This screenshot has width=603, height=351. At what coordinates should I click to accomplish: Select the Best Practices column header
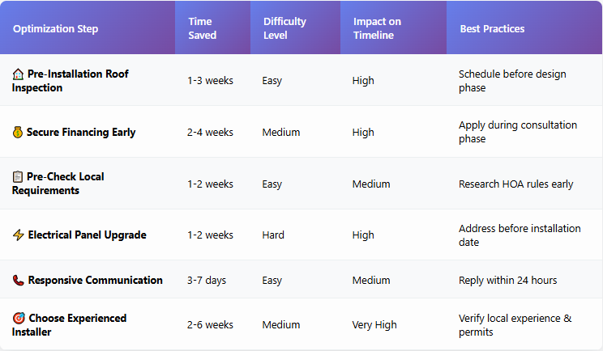[492, 29]
